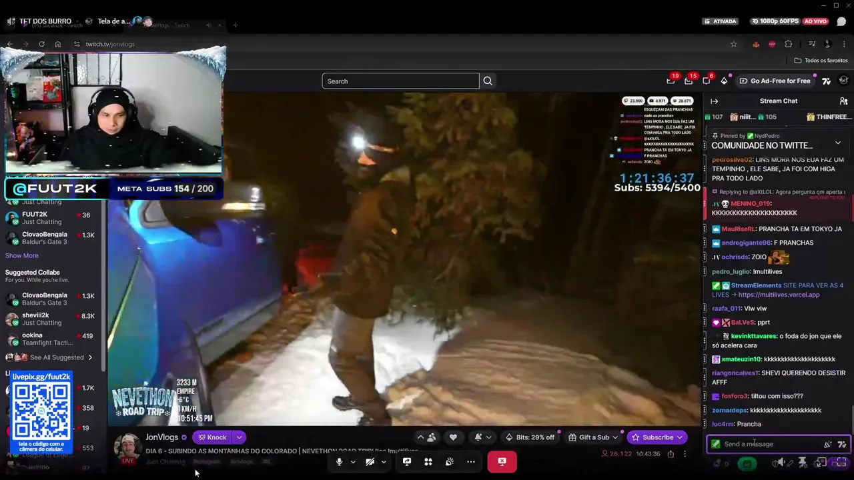
Task: Click the browser reload icon
Action: [41, 44]
